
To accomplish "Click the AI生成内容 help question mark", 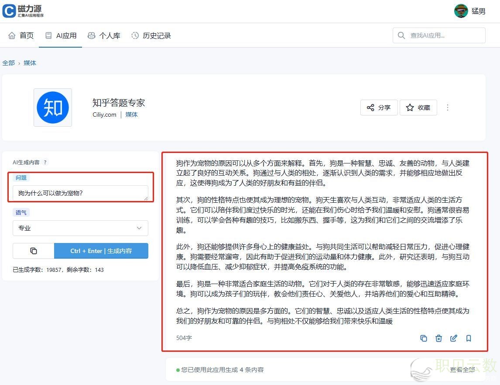I will pos(45,162).
